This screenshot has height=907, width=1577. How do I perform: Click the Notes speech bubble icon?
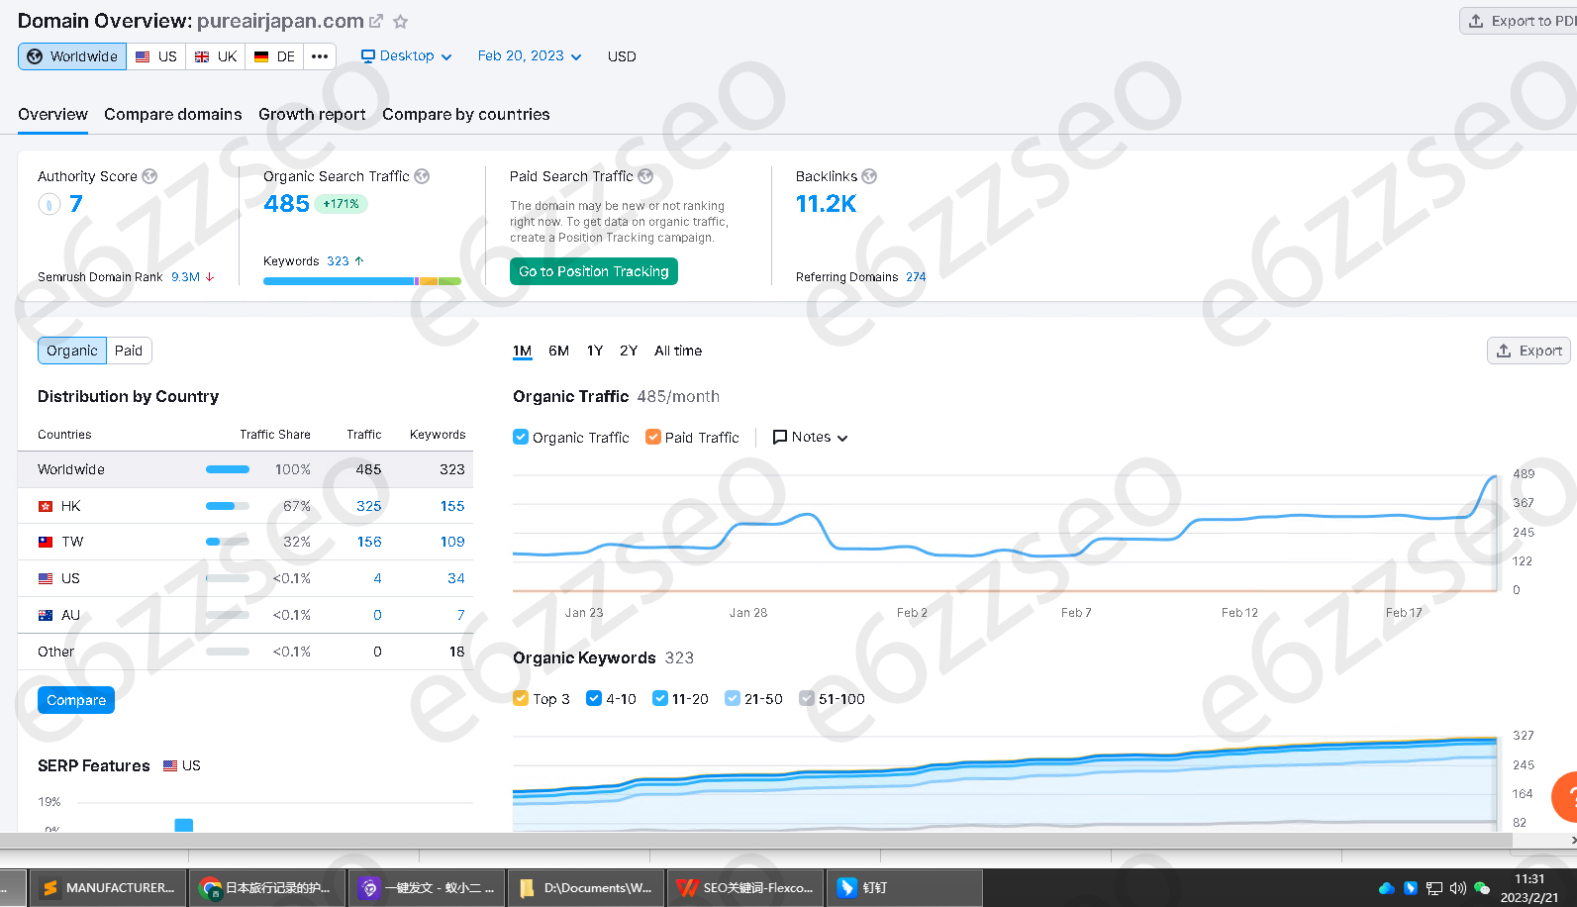[780, 437]
